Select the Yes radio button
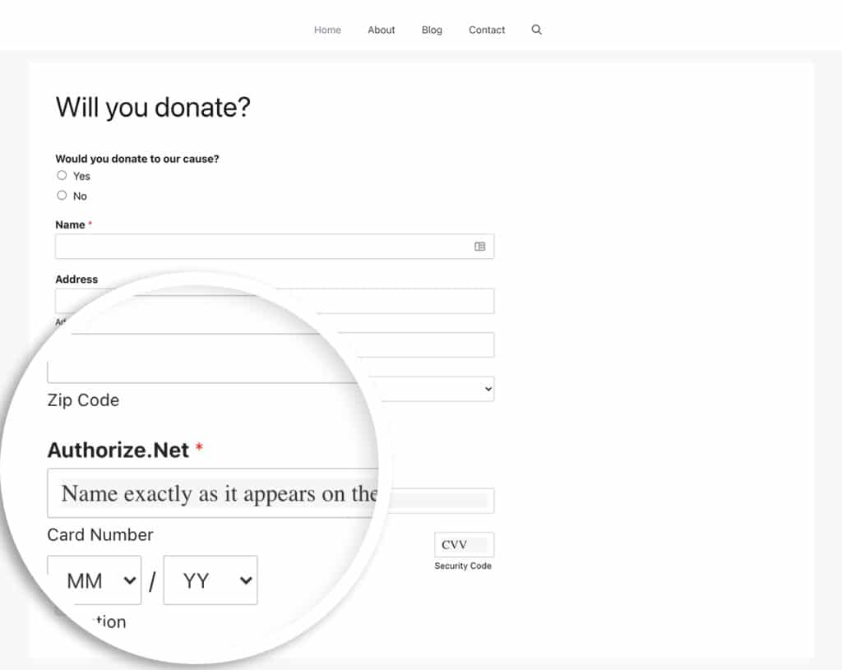842x670 pixels. tap(62, 174)
